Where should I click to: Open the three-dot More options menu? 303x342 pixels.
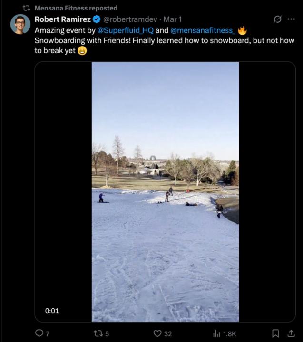[x=291, y=19]
